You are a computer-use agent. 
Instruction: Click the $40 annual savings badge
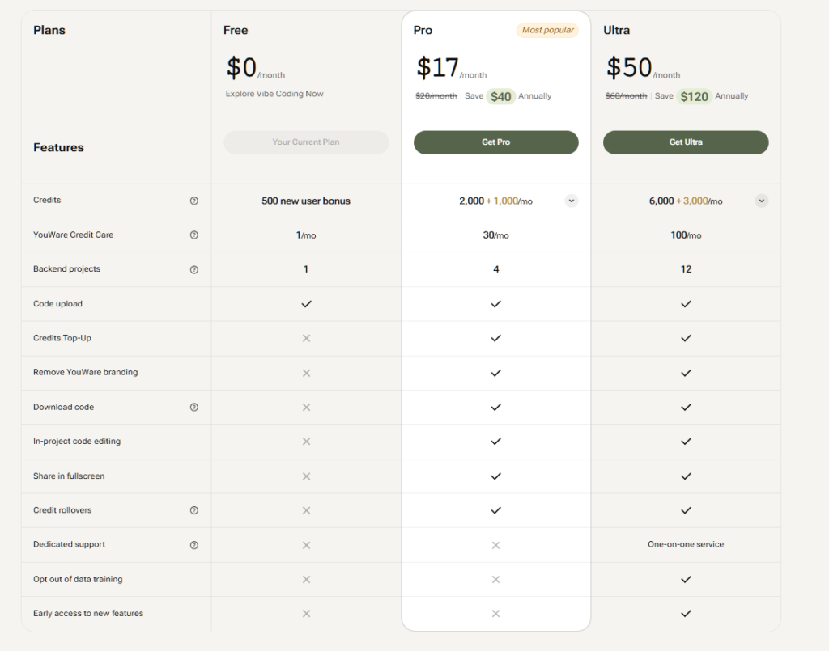[x=501, y=97]
